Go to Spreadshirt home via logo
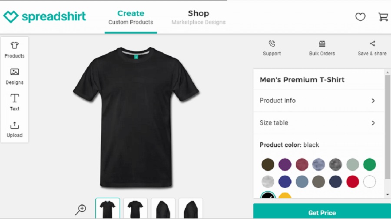 (45, 17)
